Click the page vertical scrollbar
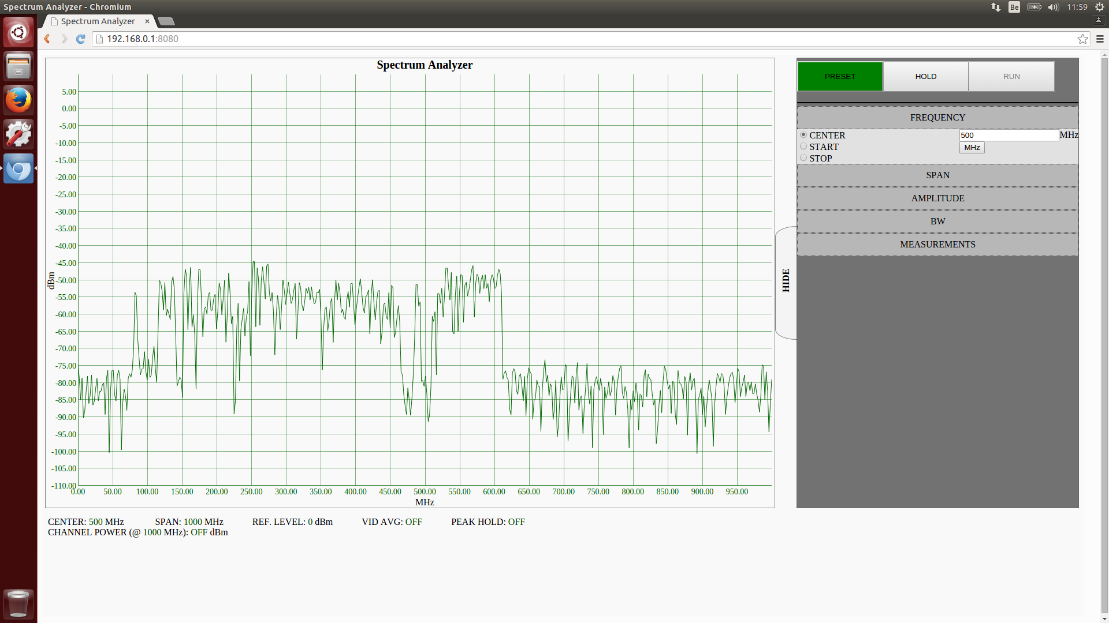The height and width of the screenshot is (623, 1109). click(1104, 335)
